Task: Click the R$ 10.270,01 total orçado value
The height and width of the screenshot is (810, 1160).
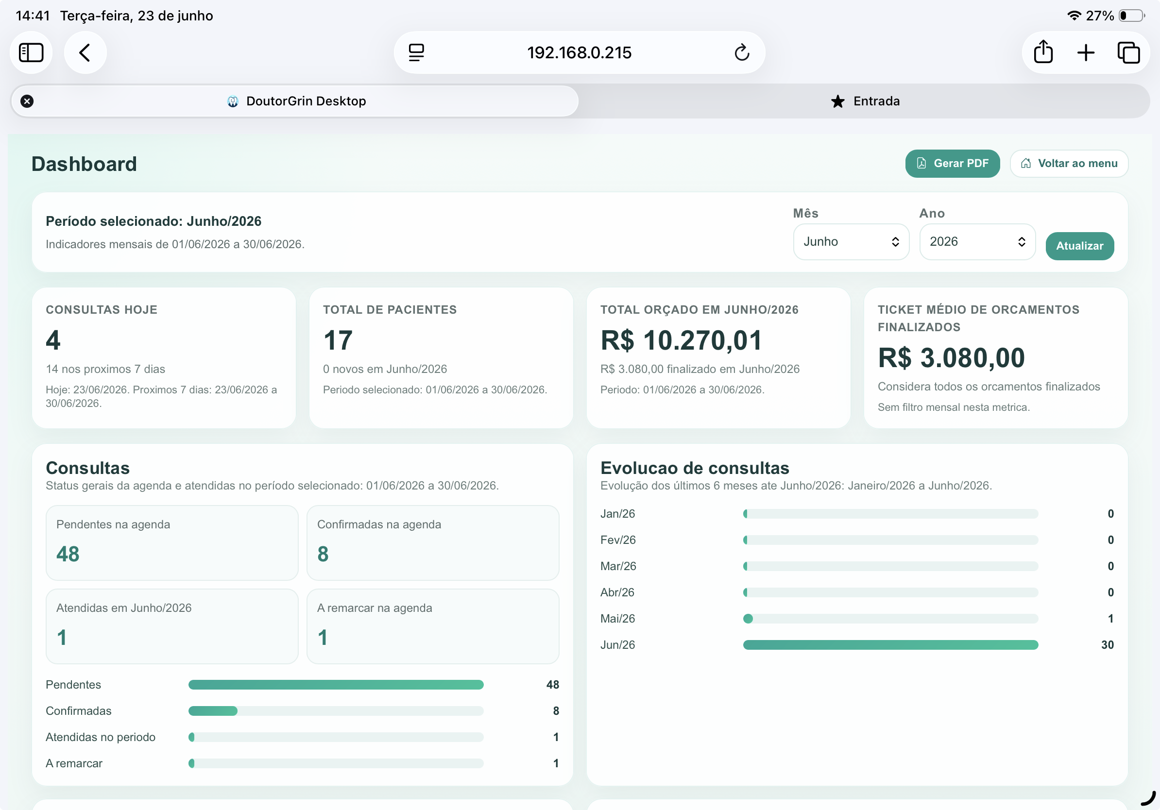Action: click(681, 340)
